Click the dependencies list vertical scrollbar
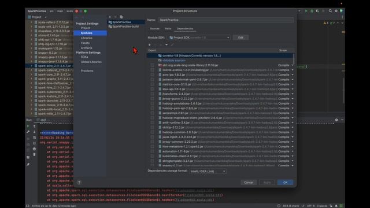 [294, 59]
